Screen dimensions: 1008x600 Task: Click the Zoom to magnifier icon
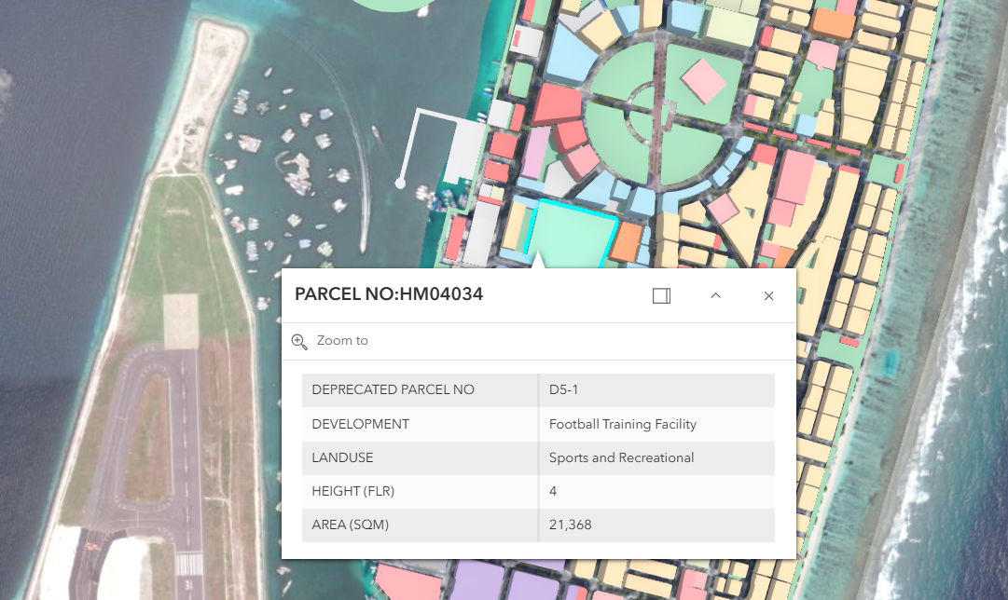pos(299,341)
